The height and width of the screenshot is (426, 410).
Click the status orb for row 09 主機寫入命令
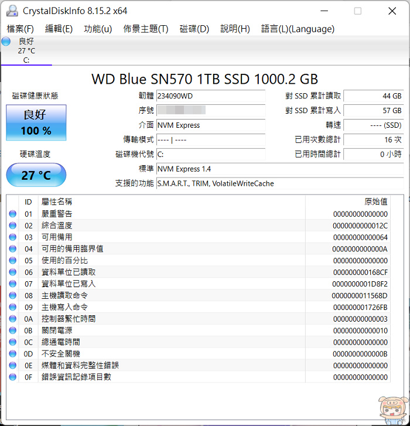point(12,307)
